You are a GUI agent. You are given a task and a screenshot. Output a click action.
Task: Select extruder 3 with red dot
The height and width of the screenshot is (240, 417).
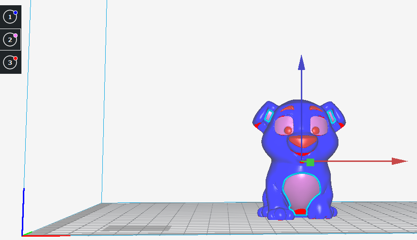coord(10,62)
